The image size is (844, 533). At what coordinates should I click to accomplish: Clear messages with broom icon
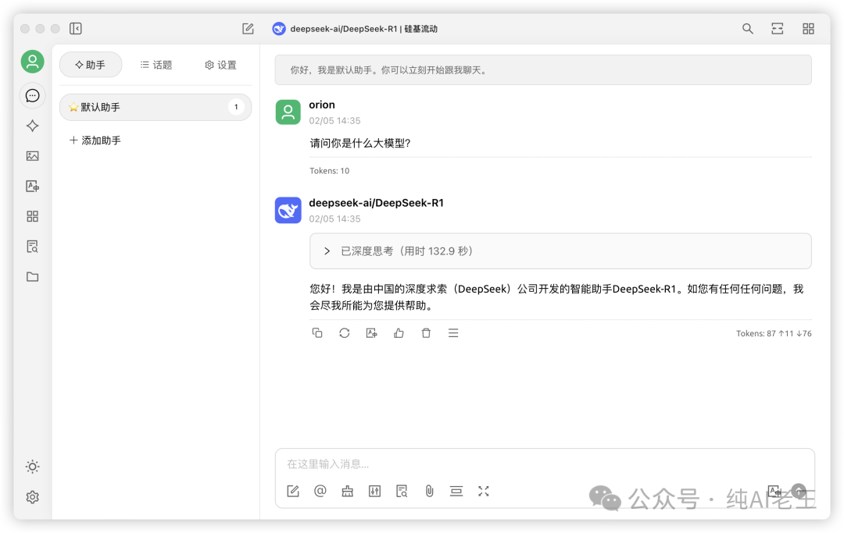(x=348, y=491)
